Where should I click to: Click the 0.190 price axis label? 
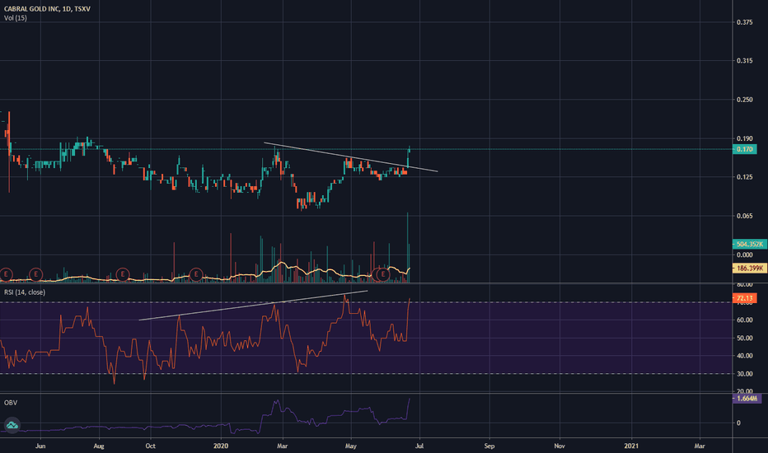744,138
